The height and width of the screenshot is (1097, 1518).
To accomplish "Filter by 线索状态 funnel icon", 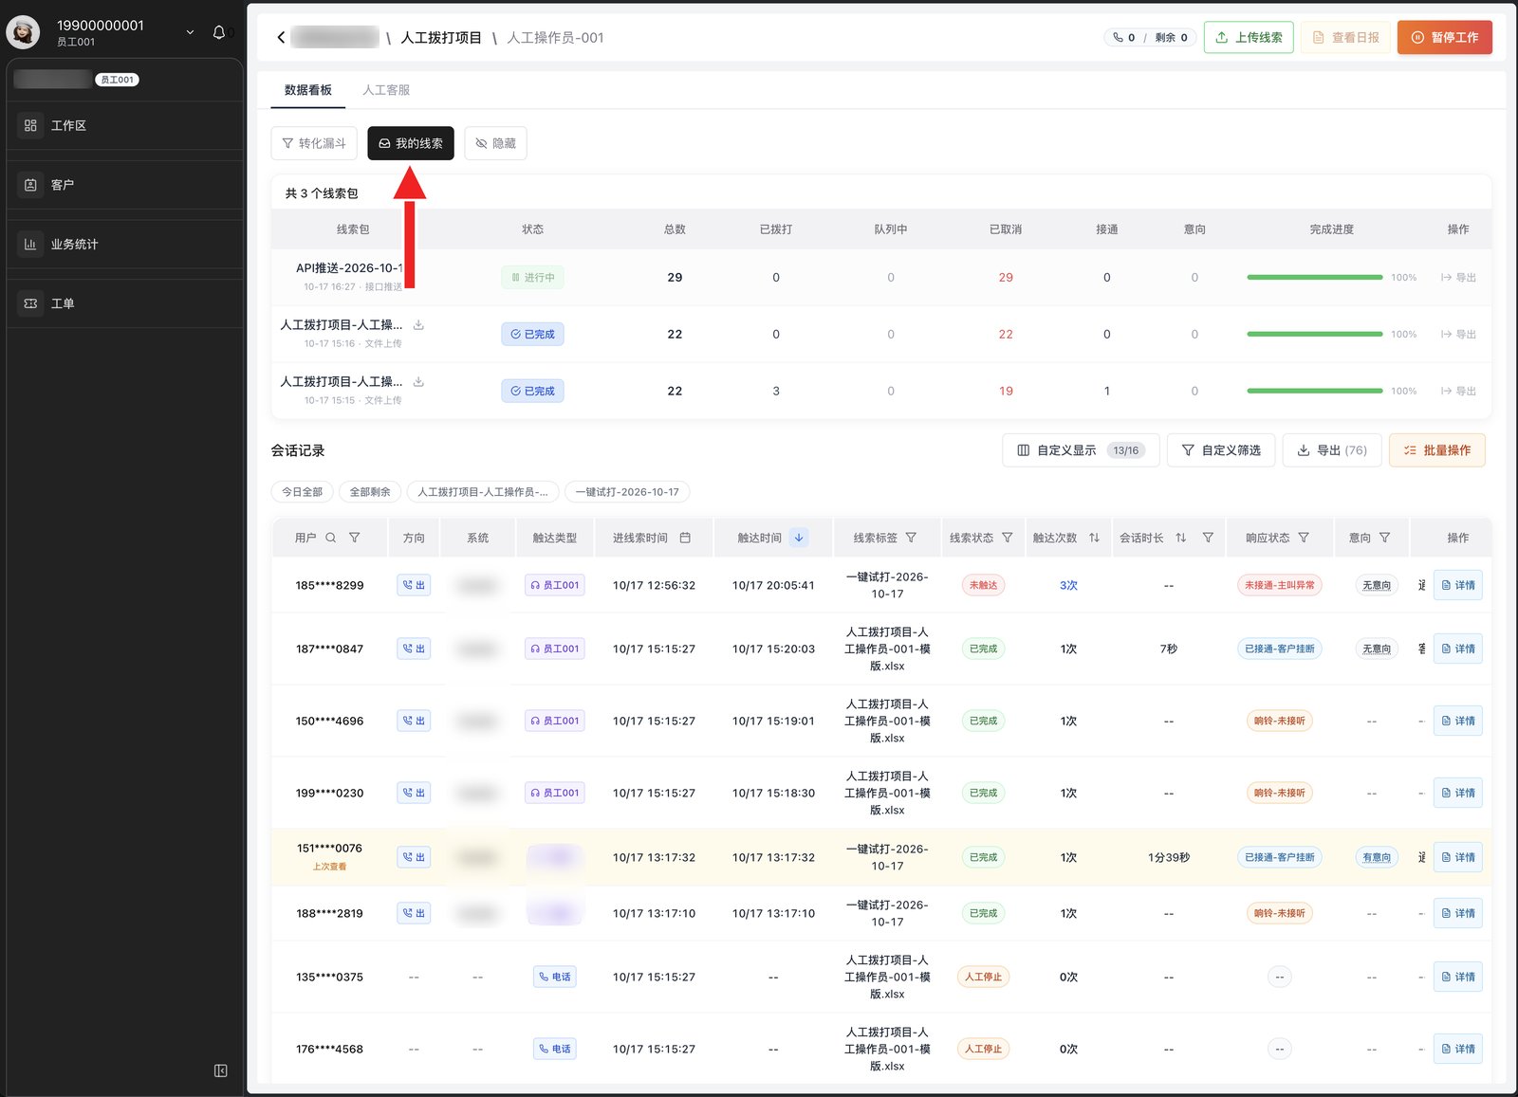I will coord(1008,538).
